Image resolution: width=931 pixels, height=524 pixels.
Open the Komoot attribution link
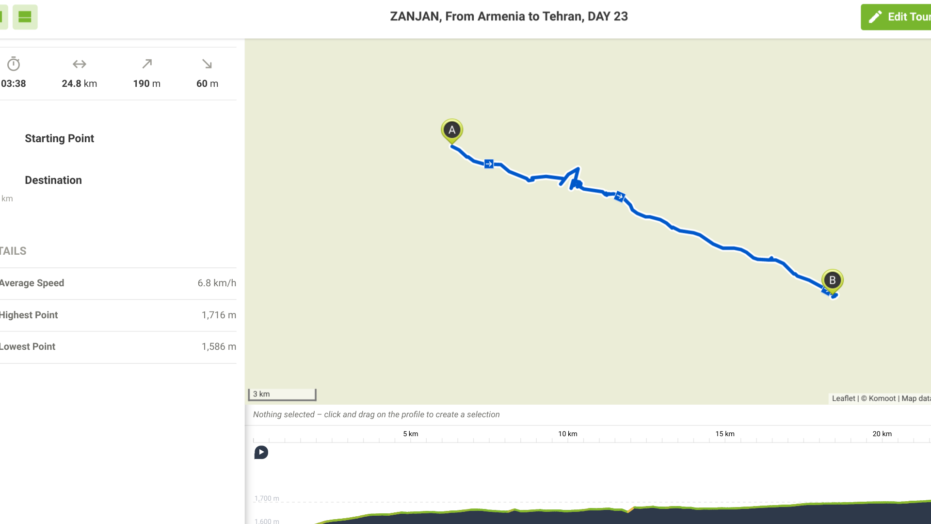[882, 398]
